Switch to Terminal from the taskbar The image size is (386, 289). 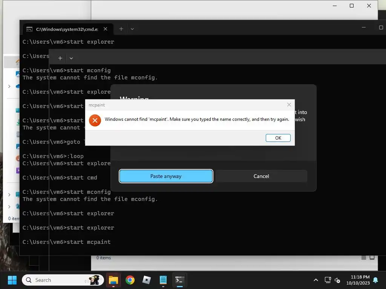tap(180, 280)
